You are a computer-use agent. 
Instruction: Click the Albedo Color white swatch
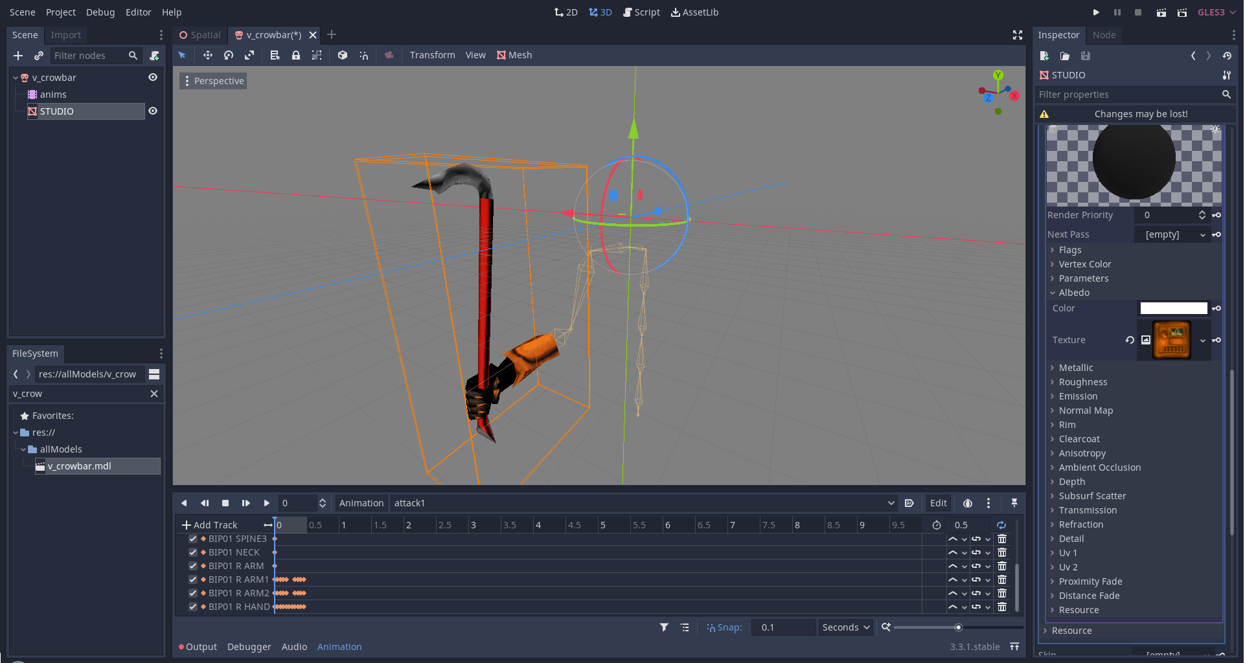click(x=1173, y=308)
